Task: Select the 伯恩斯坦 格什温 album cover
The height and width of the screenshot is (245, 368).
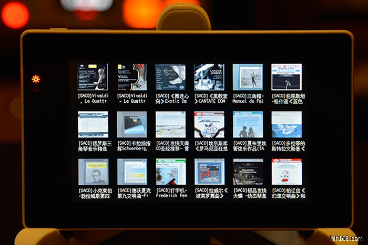Action: pyautogui.click(x=287, y=77)
